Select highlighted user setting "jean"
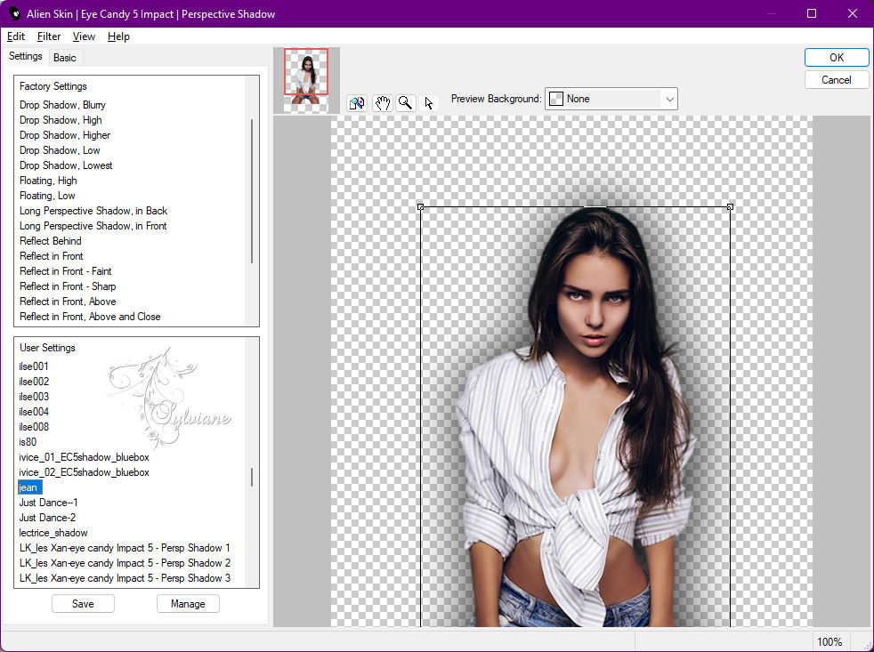This screenshot has width=874, height=652. tap(30, 487)
